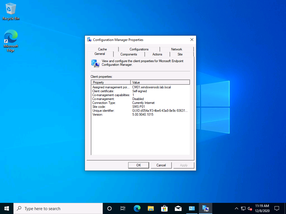Click the 5.00.9040.1015 version value
The height and width of the screenshot is (214, 286).
tap(143, 115)
